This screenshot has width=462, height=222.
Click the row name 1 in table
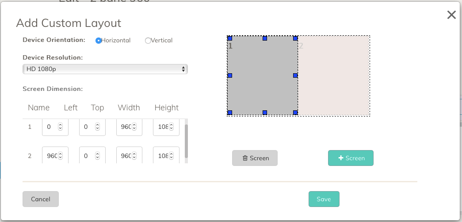tap(30, 127)
